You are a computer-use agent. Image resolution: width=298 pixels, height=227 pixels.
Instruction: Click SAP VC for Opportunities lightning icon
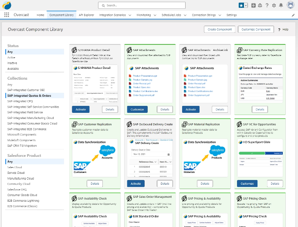(239, 124)
